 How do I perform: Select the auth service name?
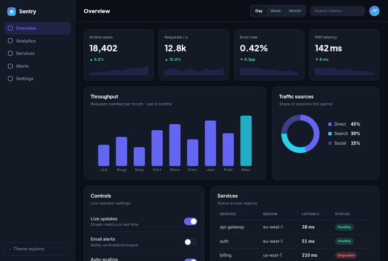224,241
